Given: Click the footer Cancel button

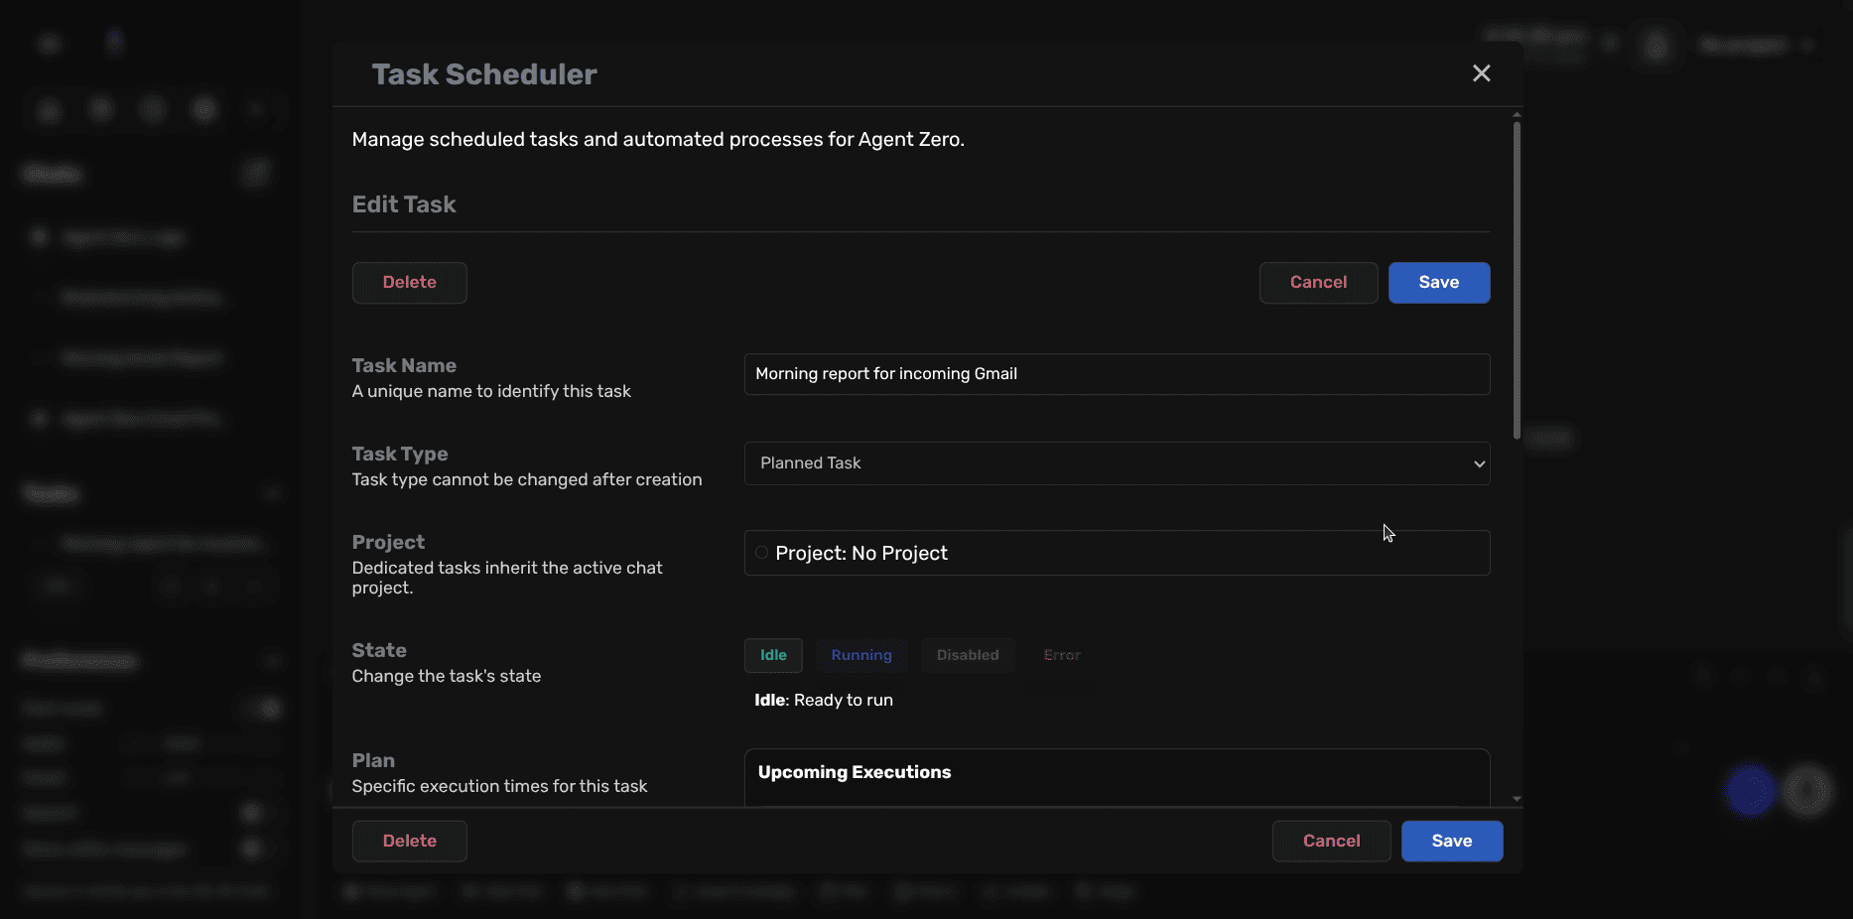Looking at the screenshot, I should (x=1331, y=841).
